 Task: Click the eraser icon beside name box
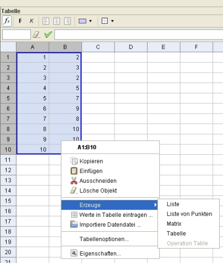(x=36, y=35)
